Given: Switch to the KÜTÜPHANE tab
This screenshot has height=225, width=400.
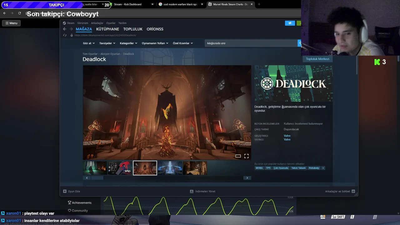Looking at the screenshot, I should pyautogui.click(x=107, y=29).
